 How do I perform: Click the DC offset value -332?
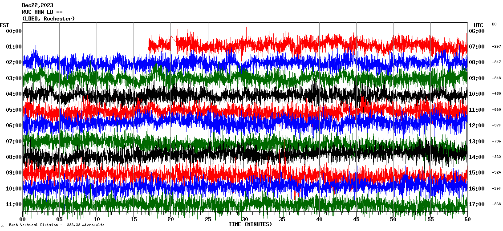pyautogui.click(x=496, y=157)
